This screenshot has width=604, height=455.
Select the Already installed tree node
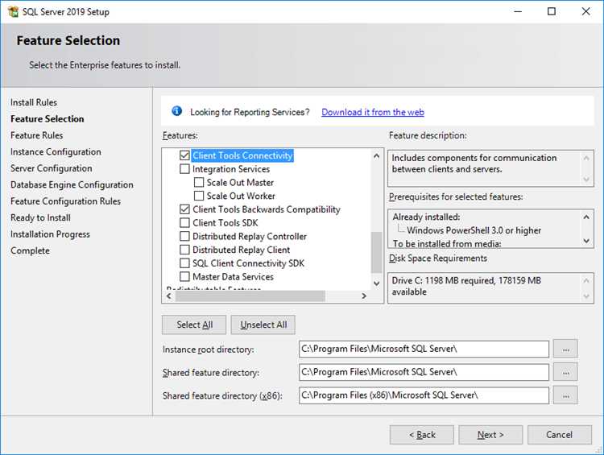(x=426, y=217)
